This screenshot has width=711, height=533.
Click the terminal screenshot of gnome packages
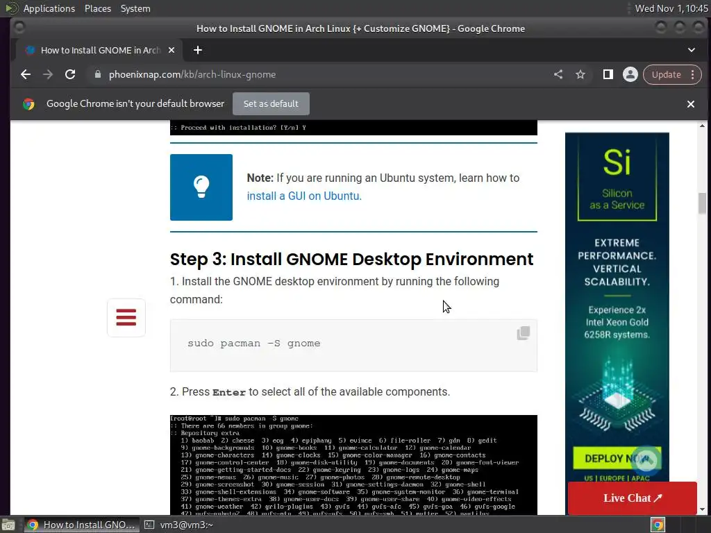pyautogui.click(x=353, y=465)
